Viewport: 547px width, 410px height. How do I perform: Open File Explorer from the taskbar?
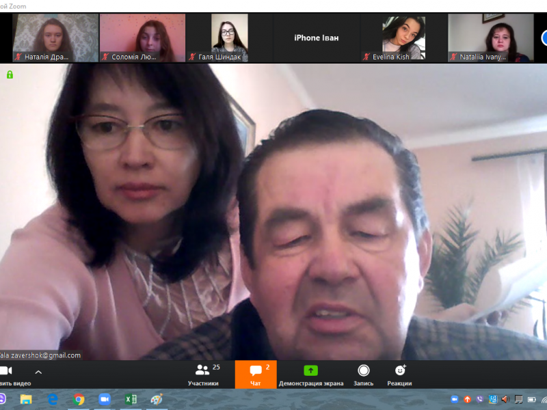tap(26, 400)
